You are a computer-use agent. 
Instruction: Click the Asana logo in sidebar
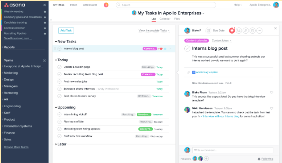(x=15, y=5)
